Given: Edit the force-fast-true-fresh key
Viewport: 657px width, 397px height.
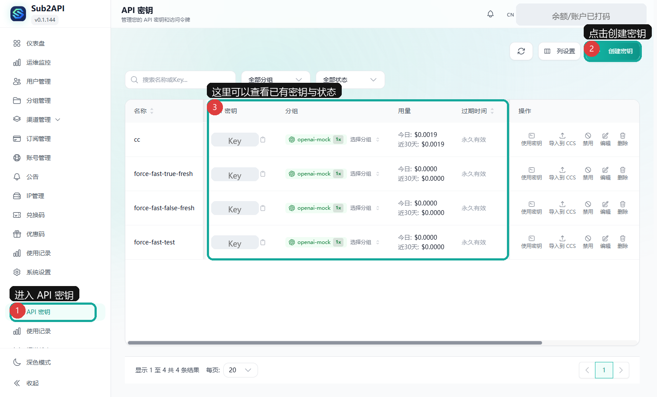Looking at the screenshot, I should coord(605,173).
